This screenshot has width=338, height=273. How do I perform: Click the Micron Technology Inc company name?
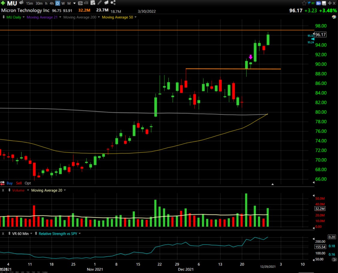point(25,10)
